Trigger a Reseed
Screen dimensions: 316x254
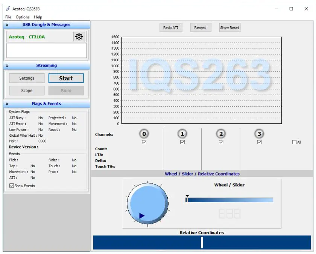click(201, 27)
